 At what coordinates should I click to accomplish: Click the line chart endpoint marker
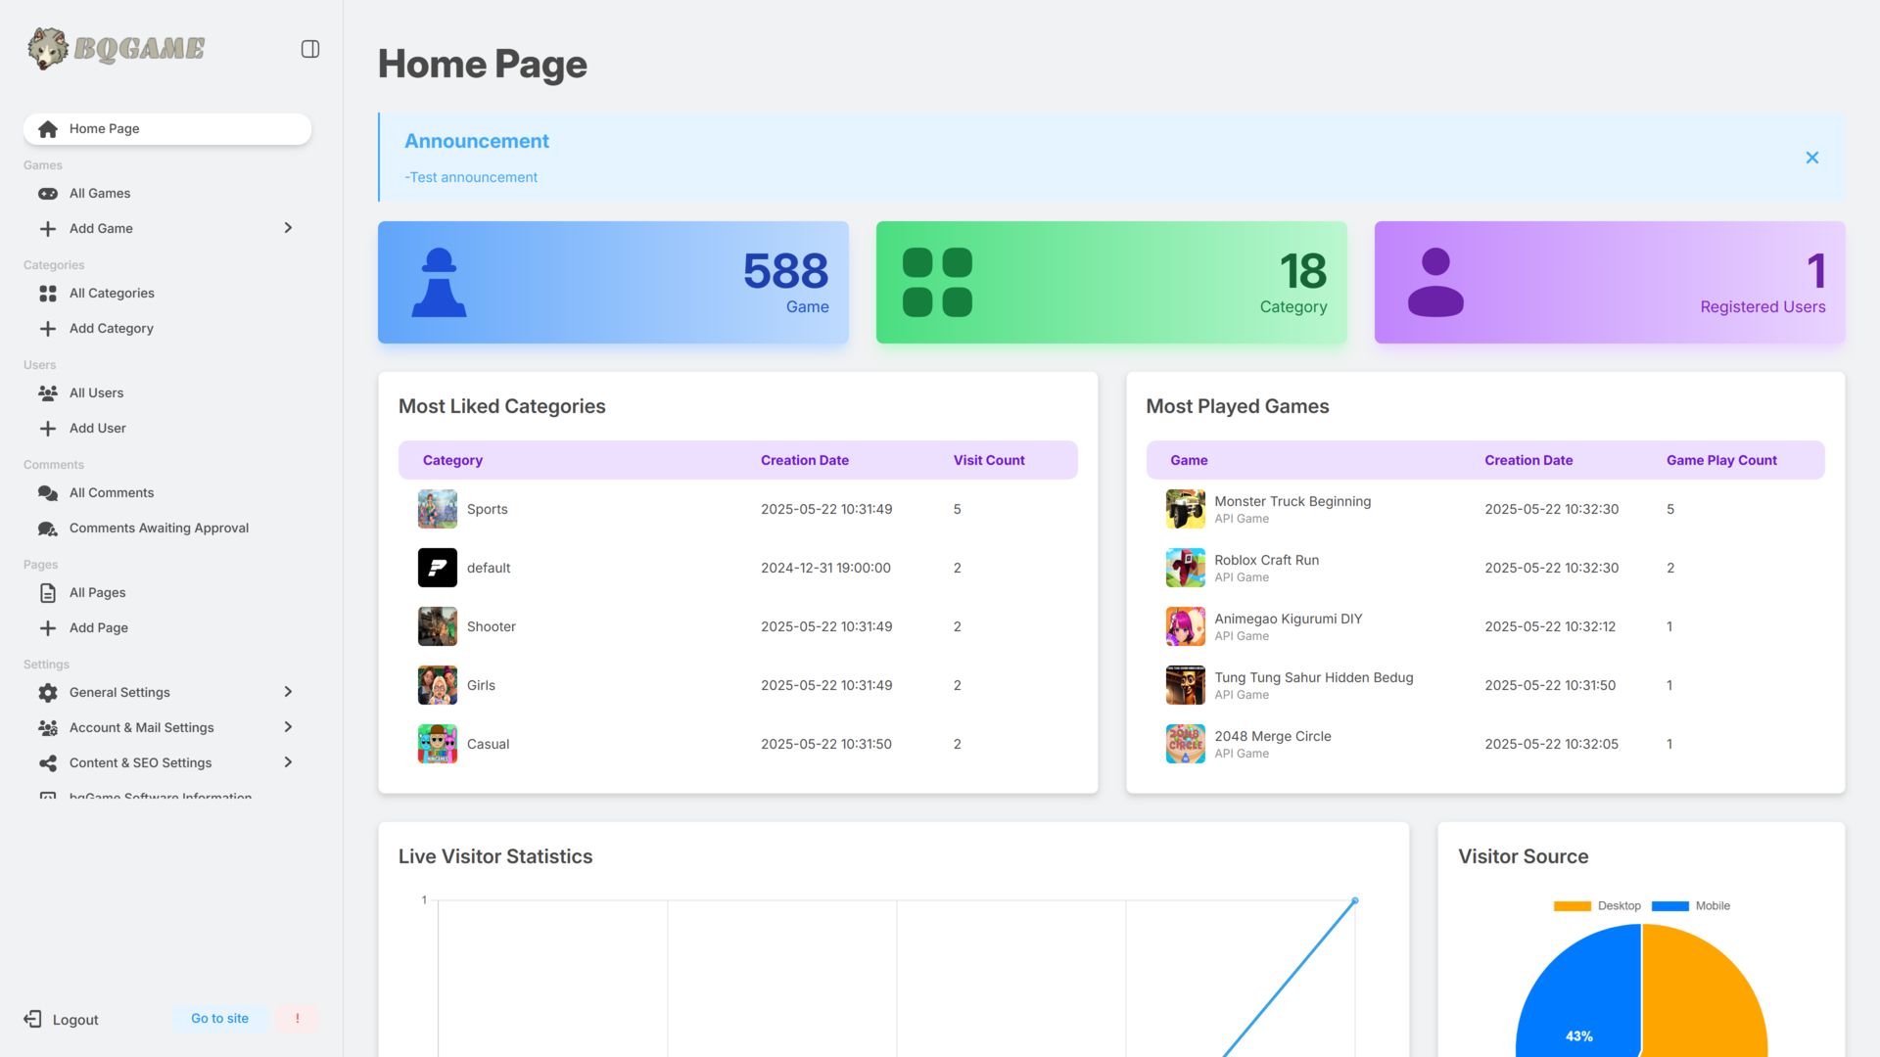(x=1355, y=900)
